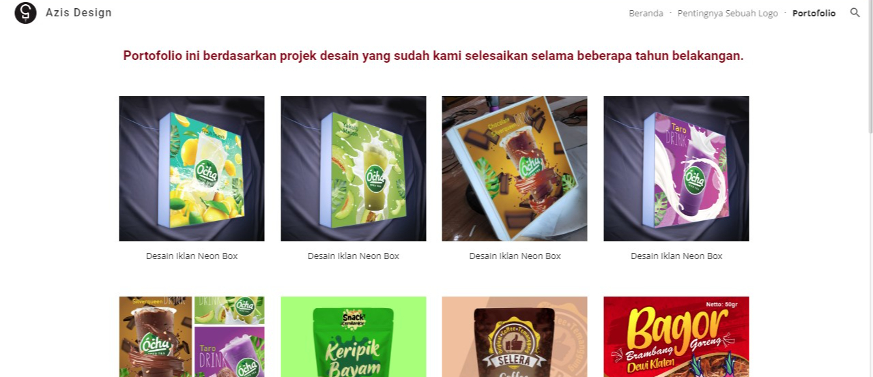Open Pentingnya Sebuah Logo page
The image size is (873, 377).
728,13
